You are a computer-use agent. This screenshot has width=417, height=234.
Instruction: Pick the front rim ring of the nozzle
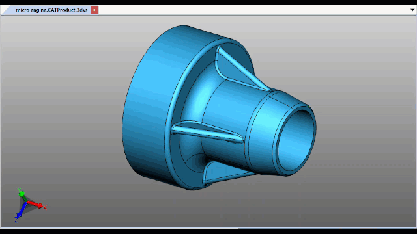pos(296,139)
